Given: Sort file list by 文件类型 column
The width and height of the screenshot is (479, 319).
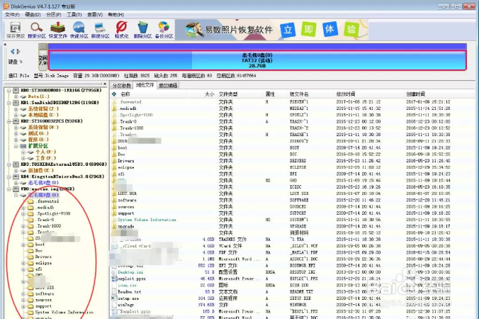Looking at the screenshot, I should (228, 94).
